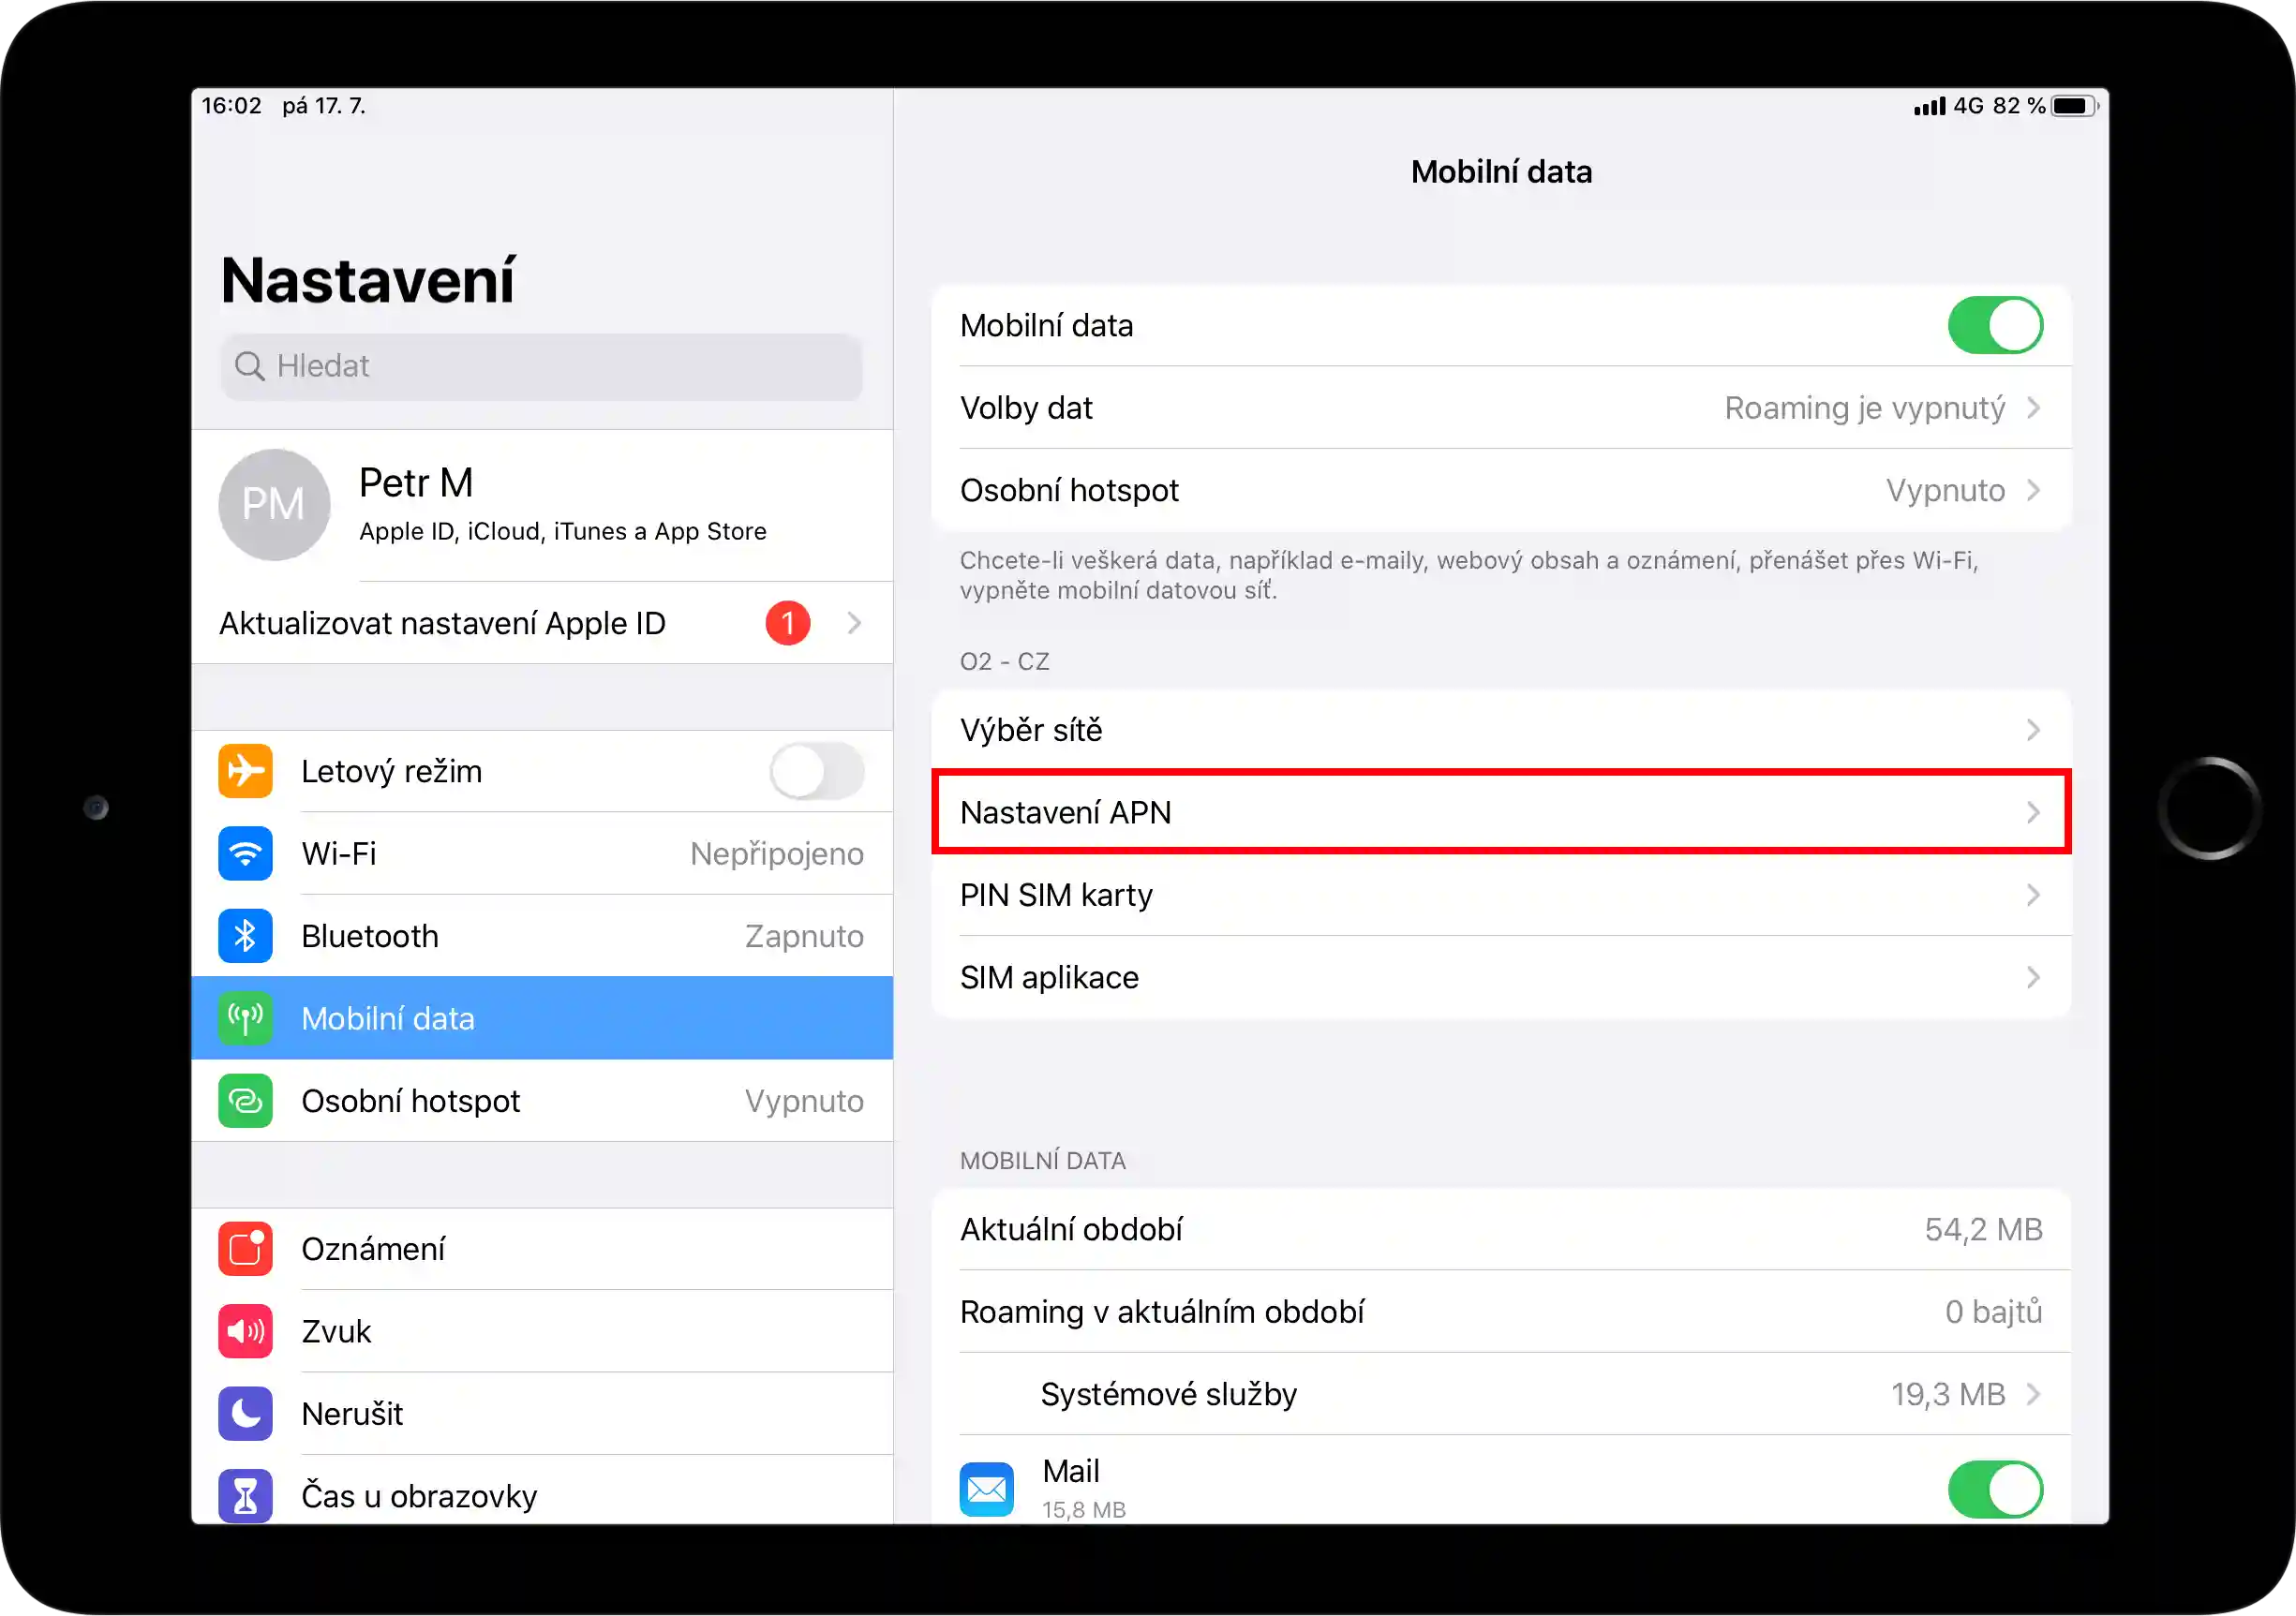Tap the pink Zvuk speaker icon
The width and height of the screenshot is (2296, 1616).
pyautogui.click(x=245, y=1330)
